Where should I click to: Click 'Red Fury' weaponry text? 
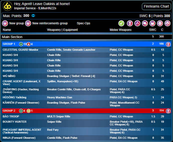53,130
